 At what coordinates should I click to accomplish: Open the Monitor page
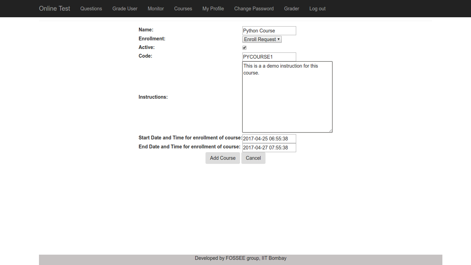pos(156,9)
